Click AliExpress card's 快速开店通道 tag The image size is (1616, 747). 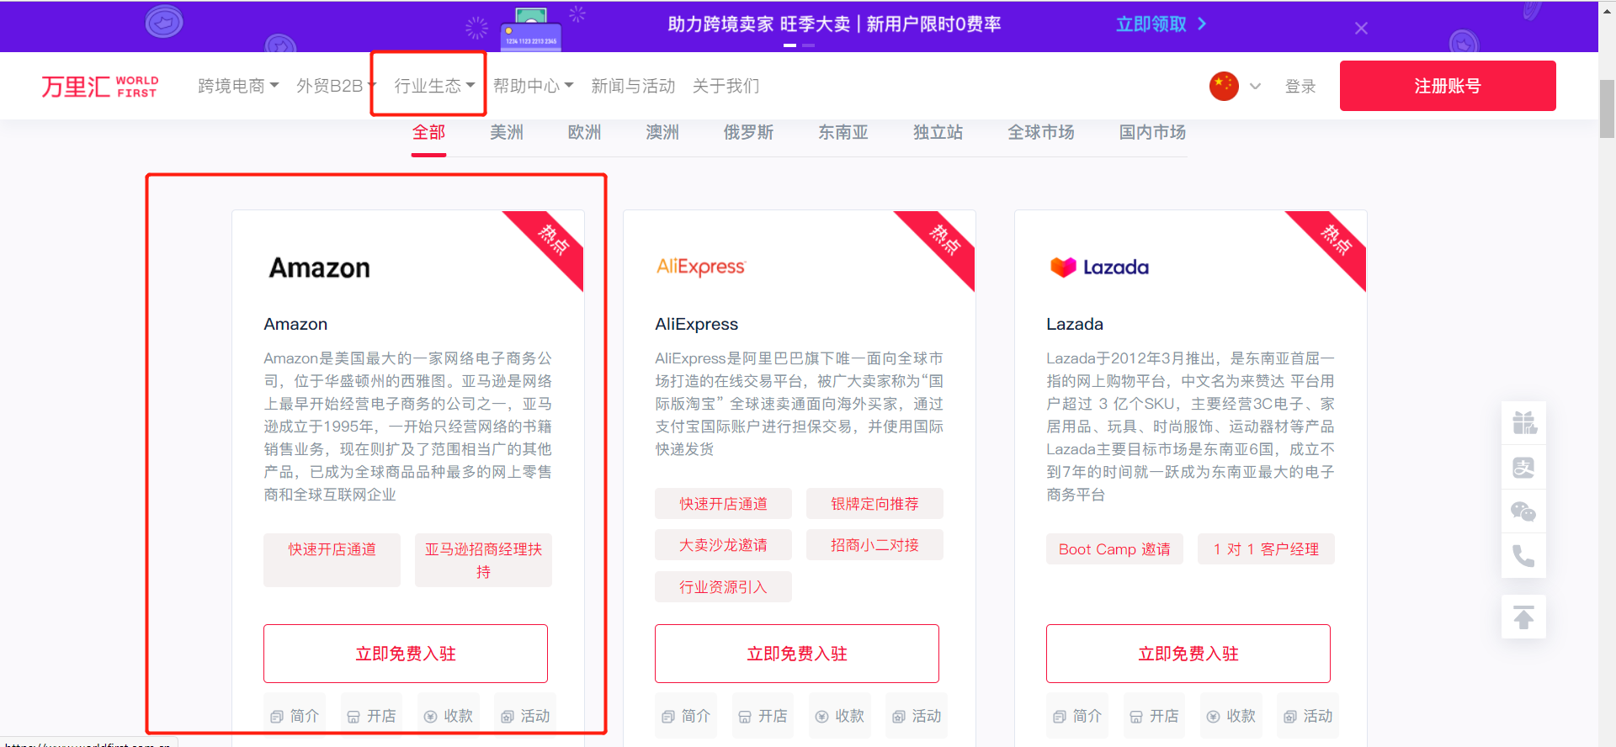coord(723,504)
